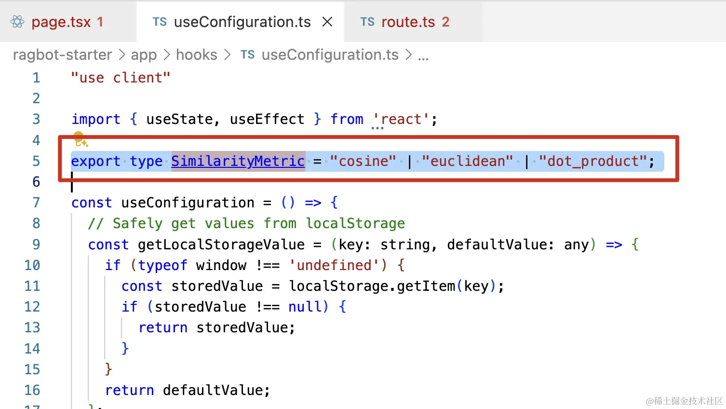Click the useConfiguration identifier on line 7
Screen dimensions: 726x409
coord(188,203)
